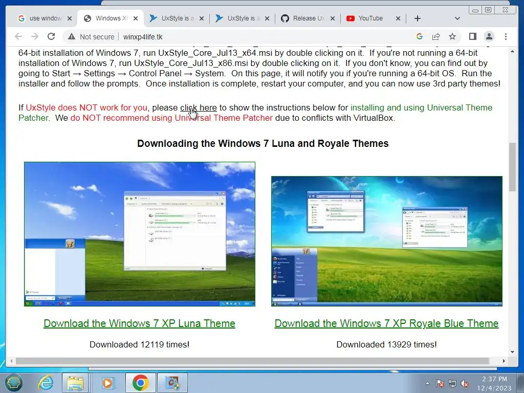Switch to the first UxStyle tab
The image size is (524, 393).
pyautogui.click(x=177, y=18)
